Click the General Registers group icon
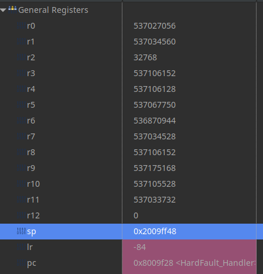This screenshot has height=274, width=263. click(12, 9)
